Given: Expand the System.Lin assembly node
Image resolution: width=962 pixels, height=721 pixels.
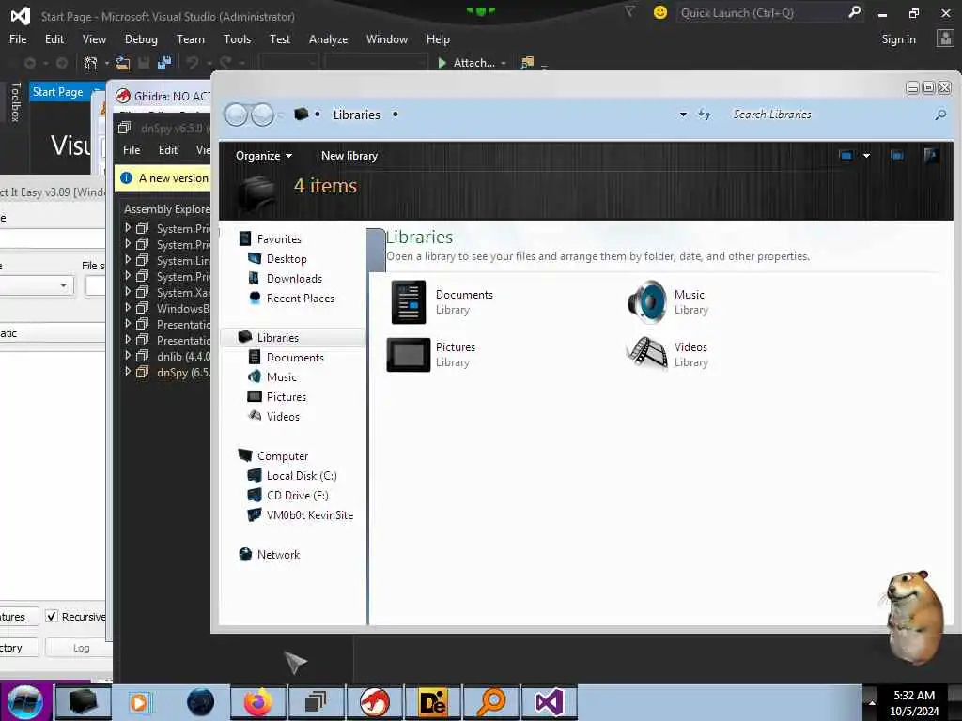Looking at the screenshot, I should coord(128,260).
